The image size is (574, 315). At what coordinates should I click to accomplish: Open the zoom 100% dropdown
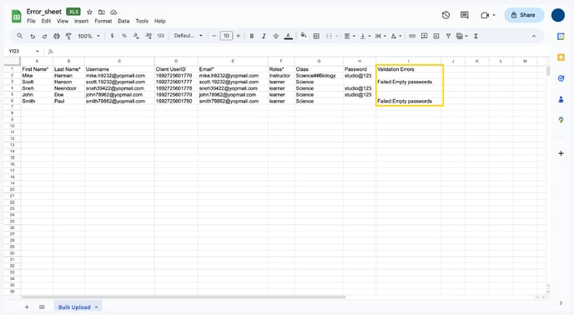point(88,36)
